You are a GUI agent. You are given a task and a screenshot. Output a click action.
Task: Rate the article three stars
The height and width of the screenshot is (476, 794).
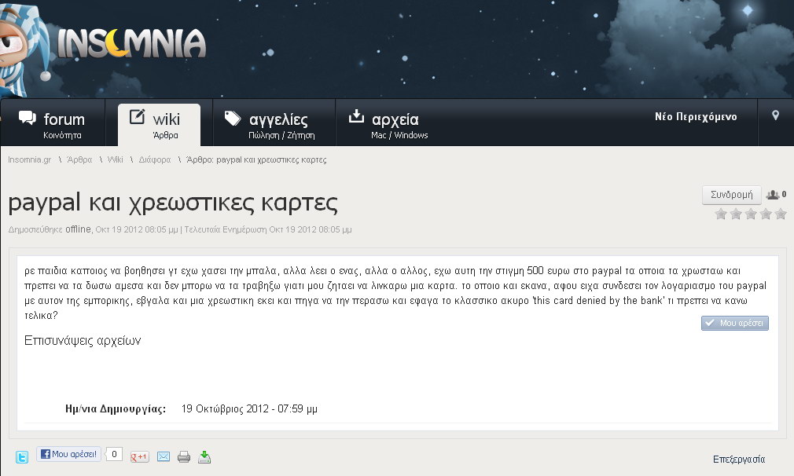point(751,214)
